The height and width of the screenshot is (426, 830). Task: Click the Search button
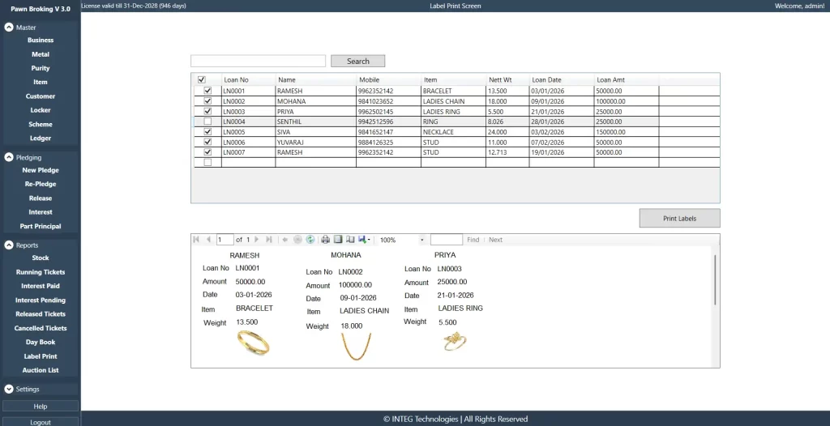tap(357, 62)
